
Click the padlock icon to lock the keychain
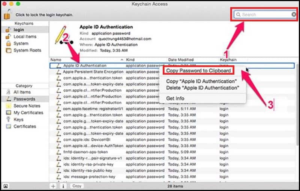pyautogui.click(x=7, y=14)
